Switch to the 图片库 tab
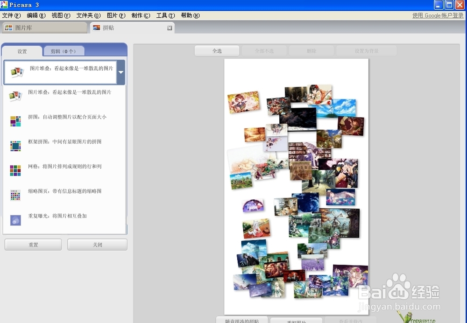The width and height of the screenshot is (467, 323). pos(45,28)
